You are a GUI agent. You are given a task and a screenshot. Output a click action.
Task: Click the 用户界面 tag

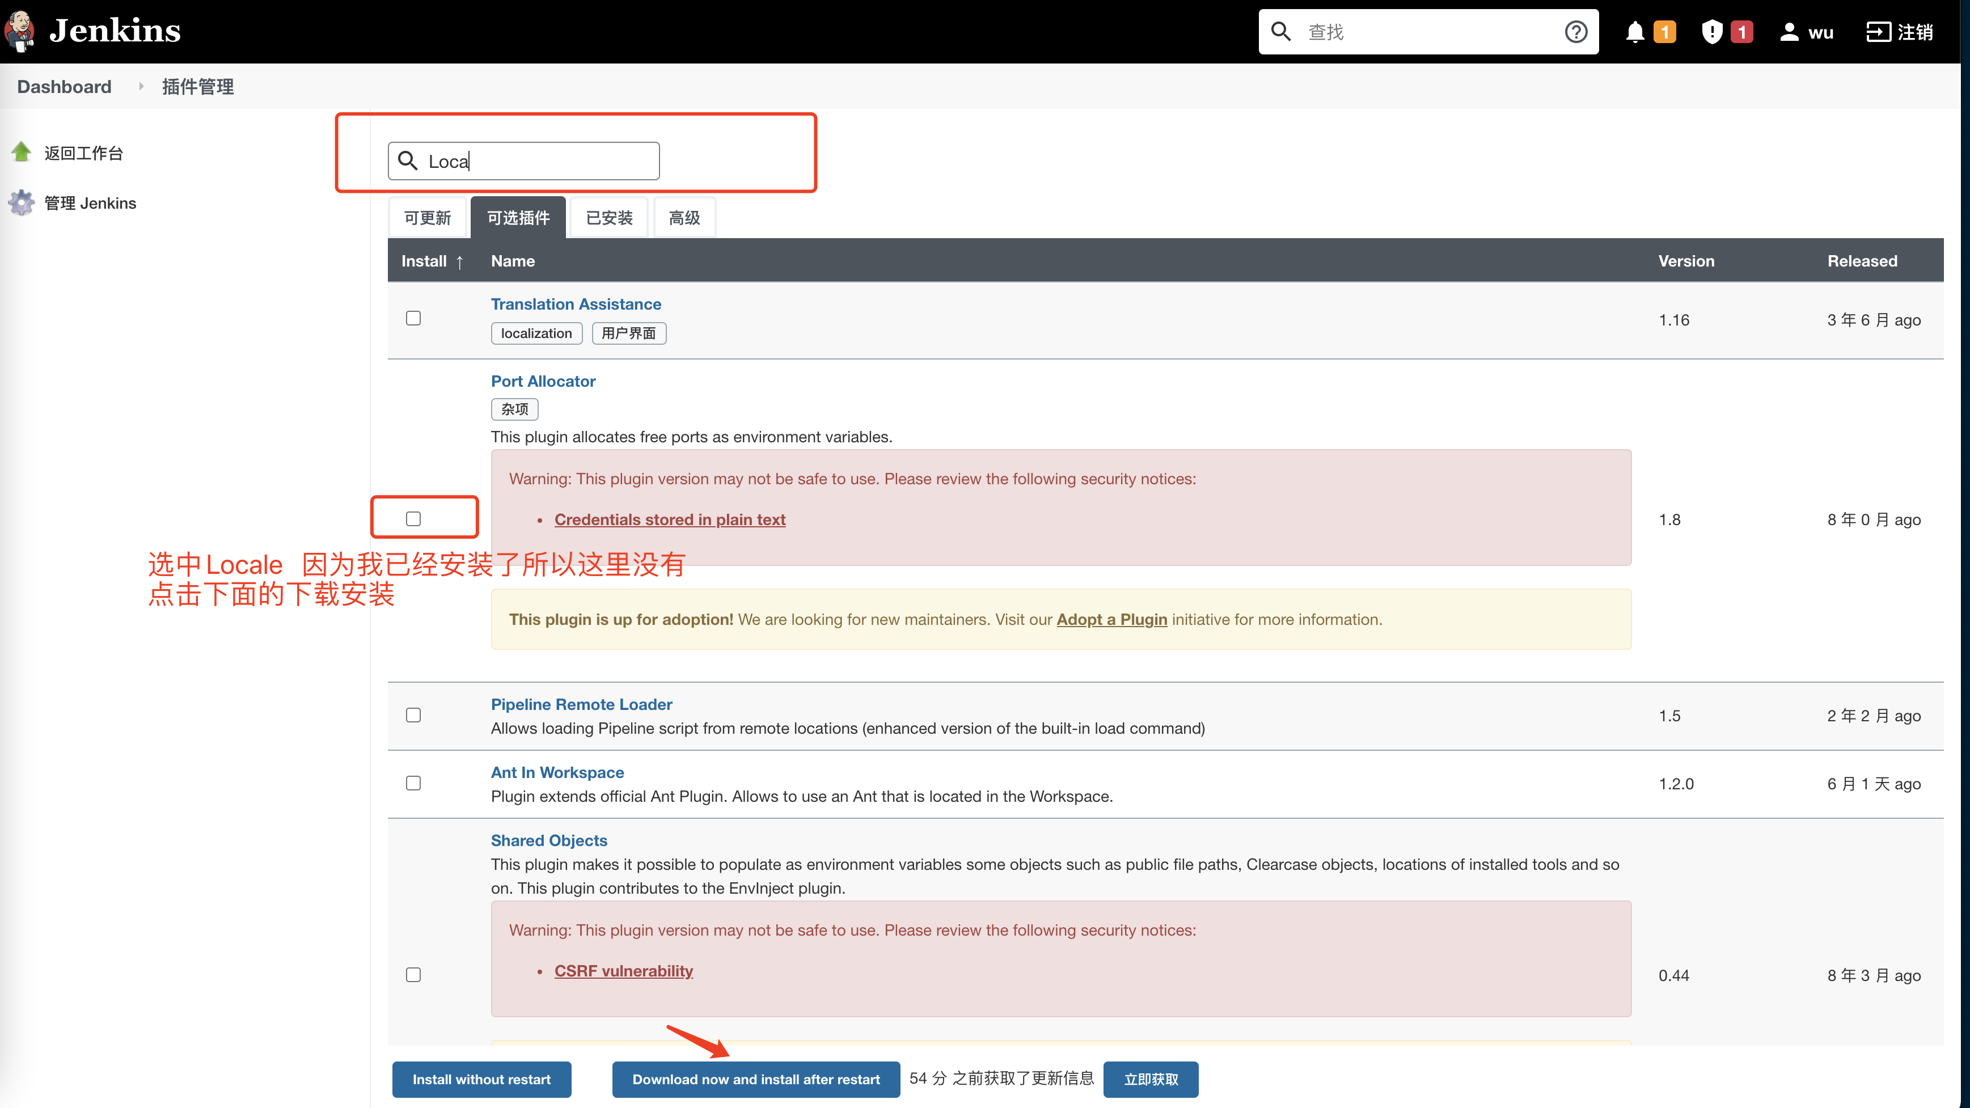click(x=629, y=333)
